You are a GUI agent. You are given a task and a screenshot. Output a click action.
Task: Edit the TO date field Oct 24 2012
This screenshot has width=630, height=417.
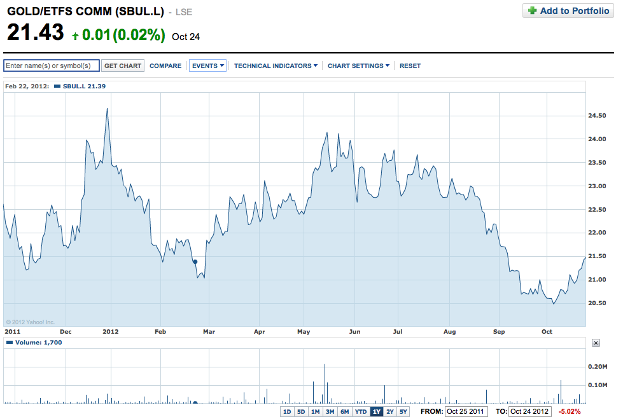[530, 411]
